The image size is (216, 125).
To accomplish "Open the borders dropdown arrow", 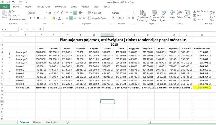I will tap(49, 18).
